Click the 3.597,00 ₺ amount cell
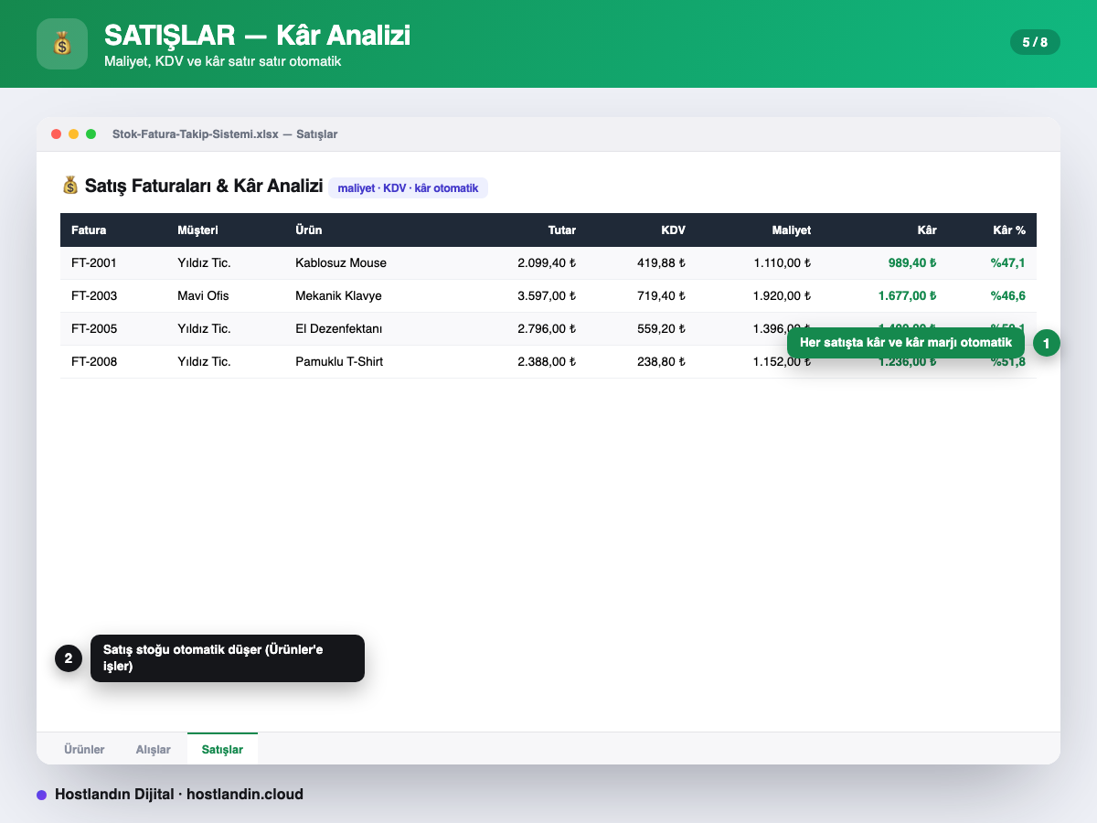Screen dimensions: 1097x823 pyautogui.click(x=547, y=296)
